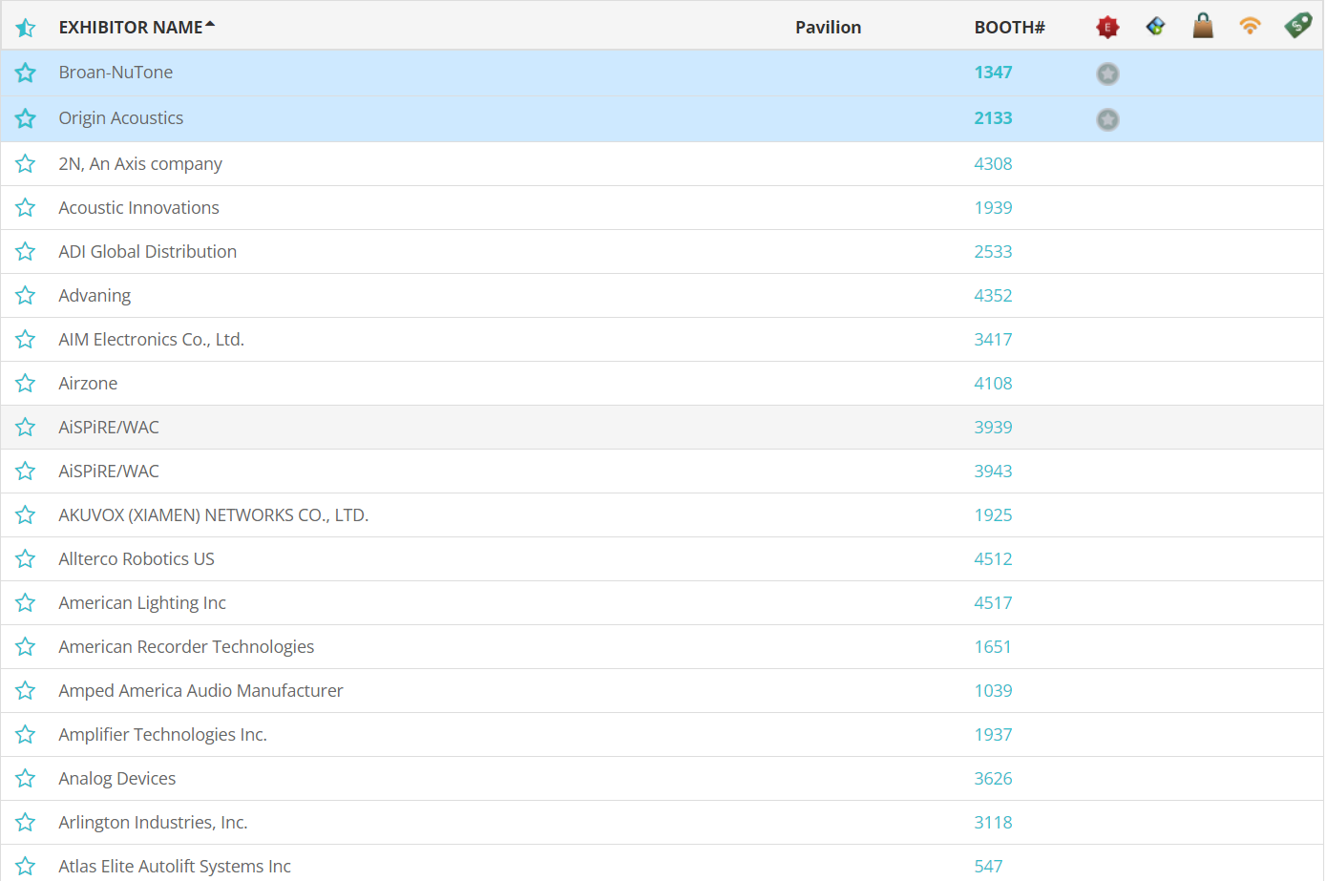The image size is (1326, 881).
Task: Star the American Recorder Technologies row
Action: click(26, 647)
